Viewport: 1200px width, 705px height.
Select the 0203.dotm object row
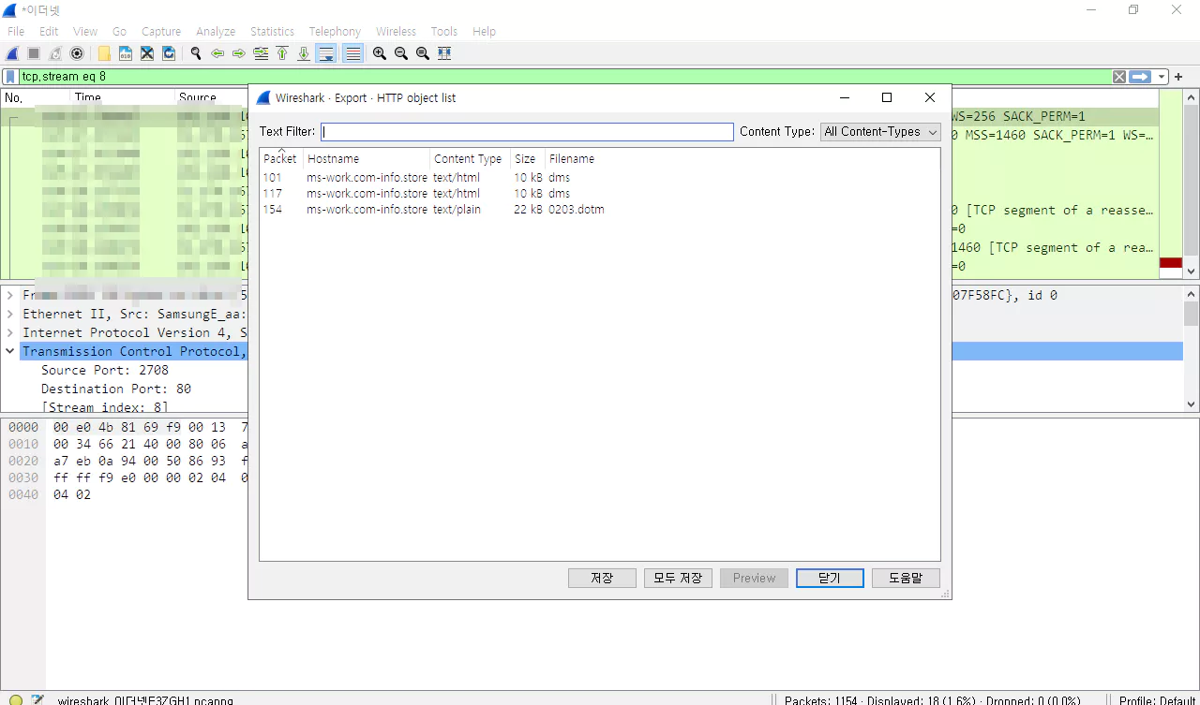coord(600,209)
